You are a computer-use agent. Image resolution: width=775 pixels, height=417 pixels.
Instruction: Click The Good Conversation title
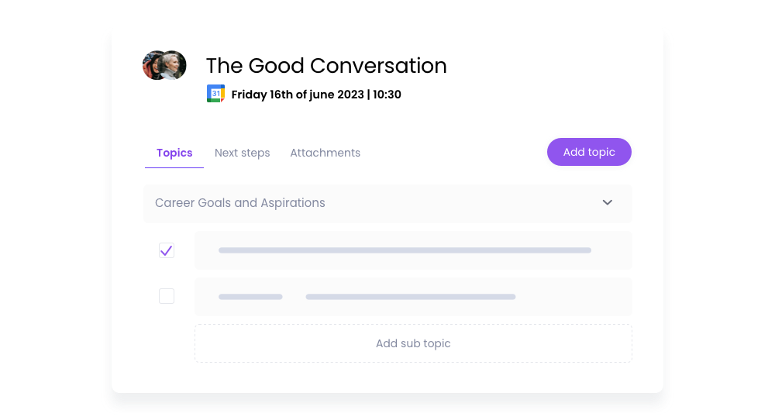click(x=326, y=66)
